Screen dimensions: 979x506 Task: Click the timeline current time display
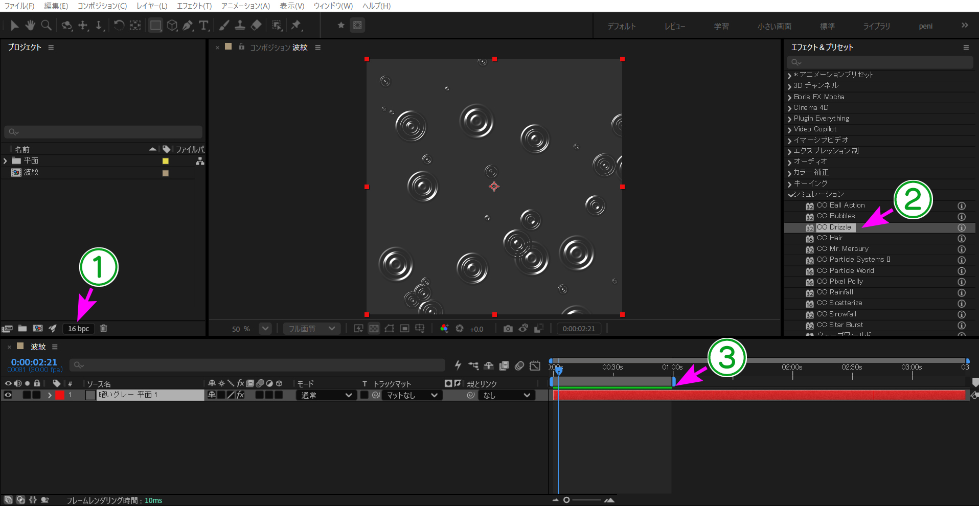coord(34,362)
